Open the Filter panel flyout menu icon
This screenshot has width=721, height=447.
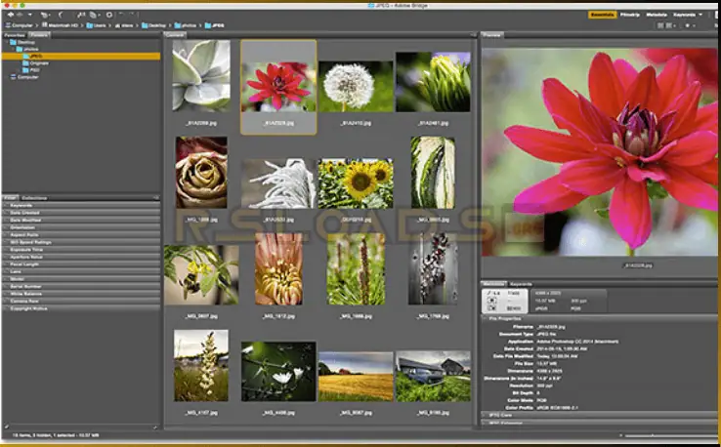(x=156, y=198)
